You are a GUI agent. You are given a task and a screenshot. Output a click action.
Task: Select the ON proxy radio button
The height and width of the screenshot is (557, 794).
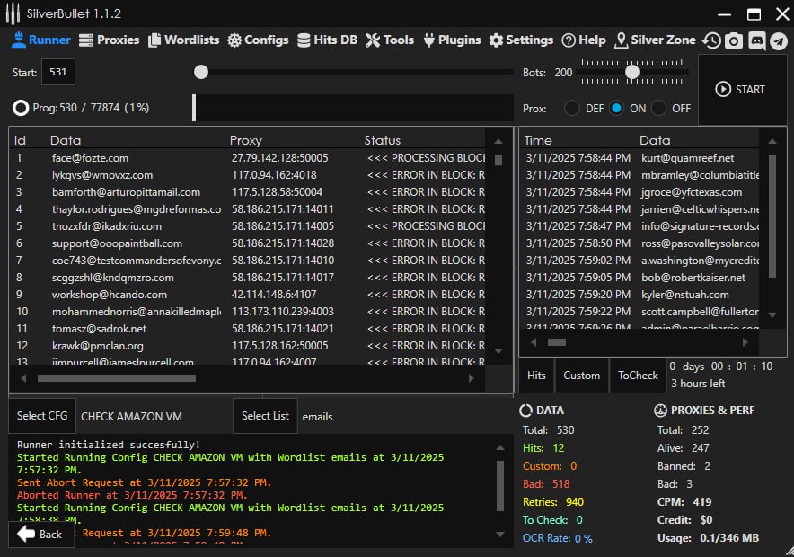616,109
